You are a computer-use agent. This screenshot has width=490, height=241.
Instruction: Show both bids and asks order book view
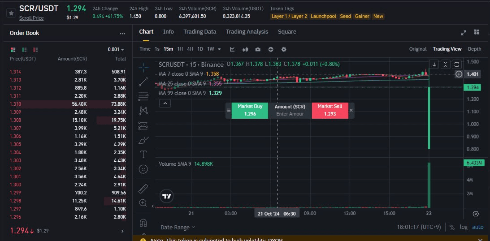point(13,50)
